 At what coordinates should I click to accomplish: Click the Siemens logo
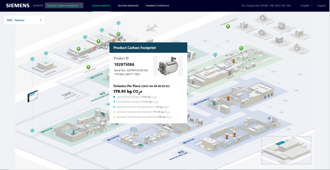click(x=18, y=5)
